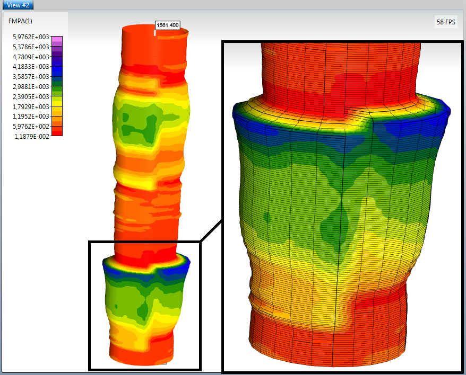The width and height of the screenshot is (466, 375).
Task: Pick the dark green legend color band
Action: [x=57, y=84]
